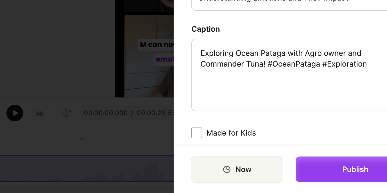Click the 'M can now' subtitle overlay
Image resolution: width=387 pixels, height=193 pixels.
156,45
